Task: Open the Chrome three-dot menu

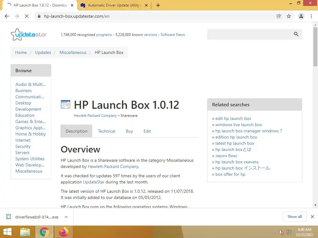Action: 311,16
